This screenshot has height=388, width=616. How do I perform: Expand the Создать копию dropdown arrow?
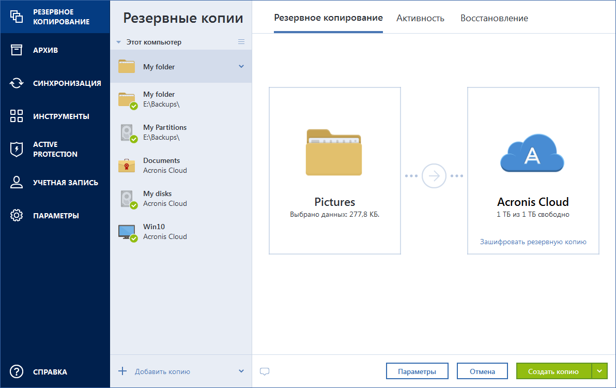point(599,371)
